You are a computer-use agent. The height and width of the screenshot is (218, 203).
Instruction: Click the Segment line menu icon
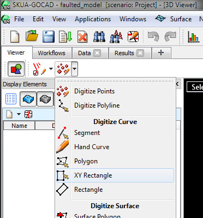[x=63, y=133]
